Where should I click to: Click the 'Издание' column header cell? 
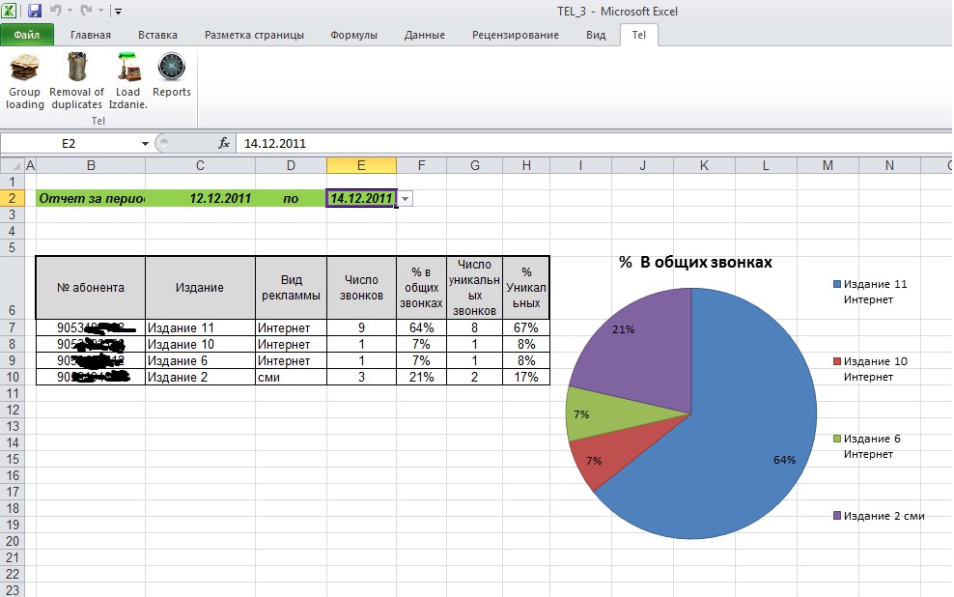pos(200,288)
